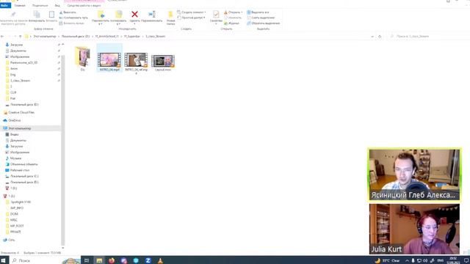Open the Журнал history button
The image size is (470, 264).
231,23
